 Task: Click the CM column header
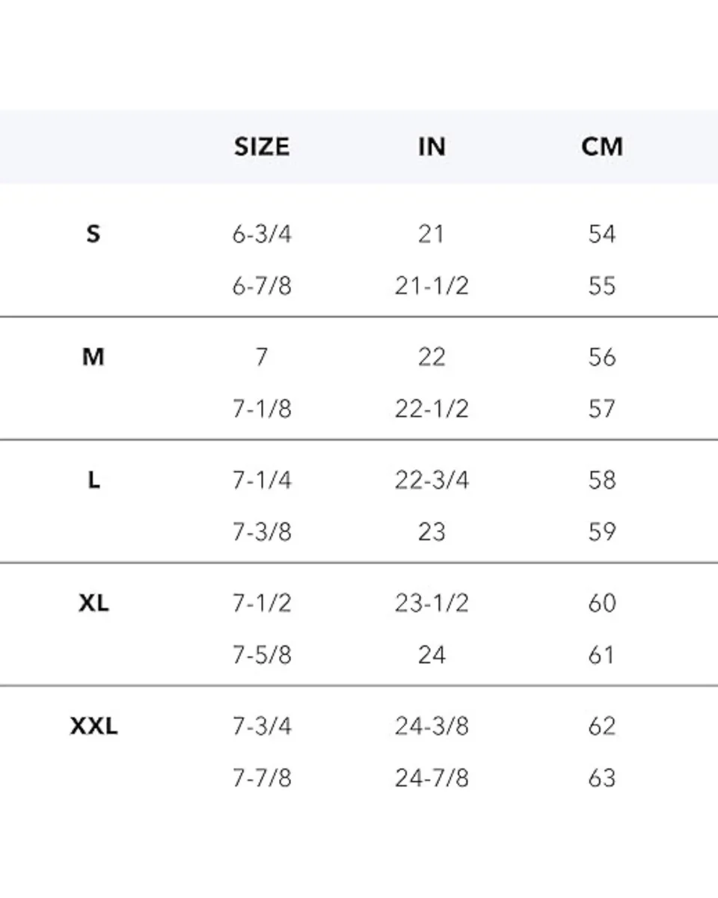(x=601, y=147)
